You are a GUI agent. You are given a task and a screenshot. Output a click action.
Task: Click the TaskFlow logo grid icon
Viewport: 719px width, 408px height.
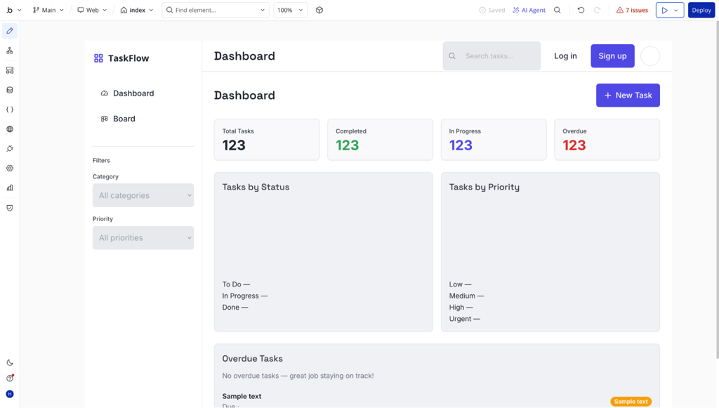pyautogui.click(x=98, y=58)
